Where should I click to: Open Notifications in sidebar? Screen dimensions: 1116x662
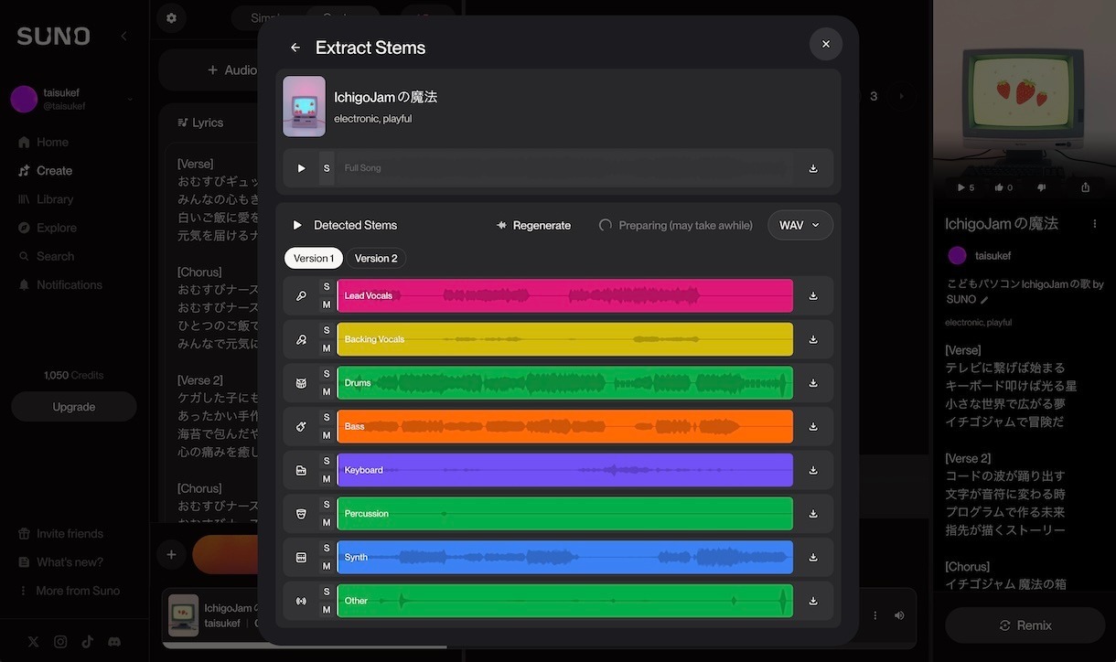tap(60, 285)
